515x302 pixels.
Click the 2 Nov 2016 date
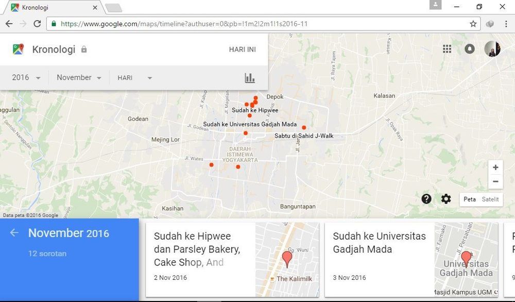click(x=170, y=278)
